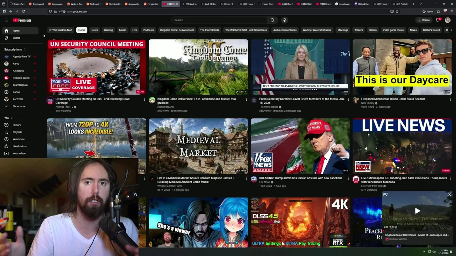Open options menu for Kingdom Come Deliverance 1 & 2 video
The width and height of the screenshot is (456, 256).
click(246, 99)
